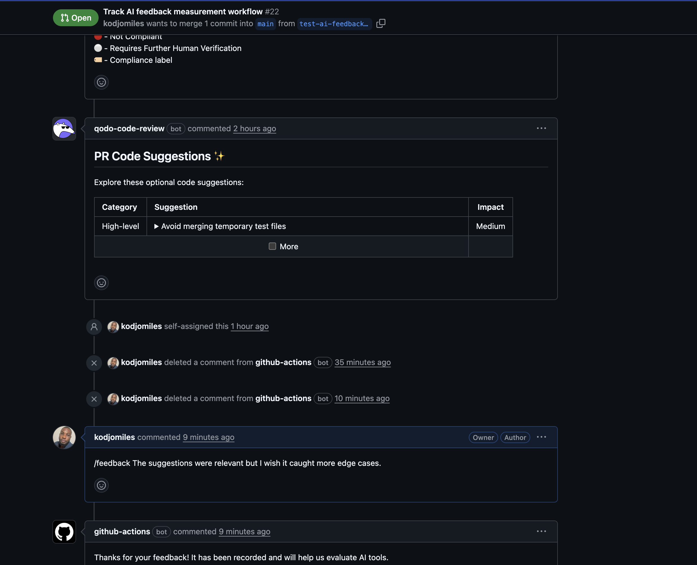The width and height of the screenshot is (697, 565).
Task: Open kodjomiles large profile avatar
Action: pyautogui.click(x=64, y=437)
